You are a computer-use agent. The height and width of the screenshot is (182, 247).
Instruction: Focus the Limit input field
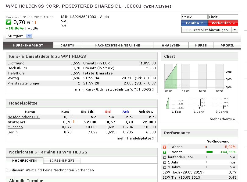coord(223,17)
